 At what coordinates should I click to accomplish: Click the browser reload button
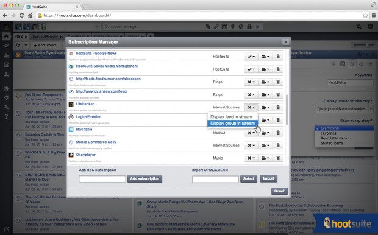click(22, 15)
